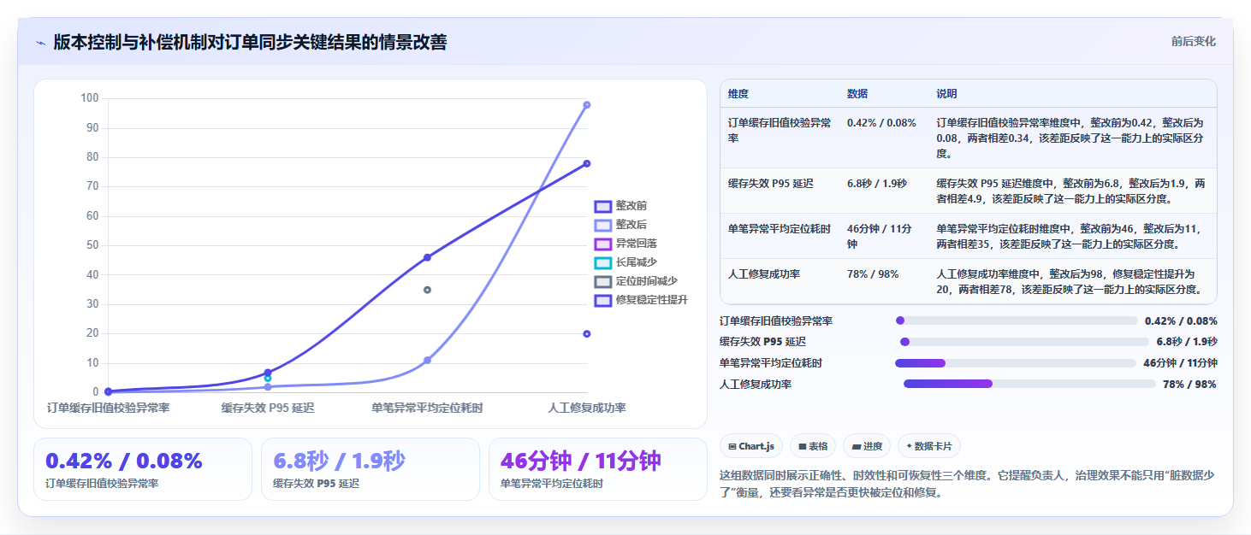Click the 0.42% / 0.08% stat card value

pyautogui.click(x=124, y=461)
